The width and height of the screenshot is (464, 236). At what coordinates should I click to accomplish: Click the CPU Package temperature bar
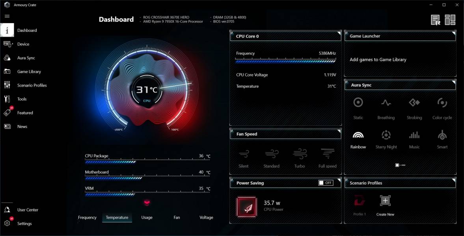(147, 162)
